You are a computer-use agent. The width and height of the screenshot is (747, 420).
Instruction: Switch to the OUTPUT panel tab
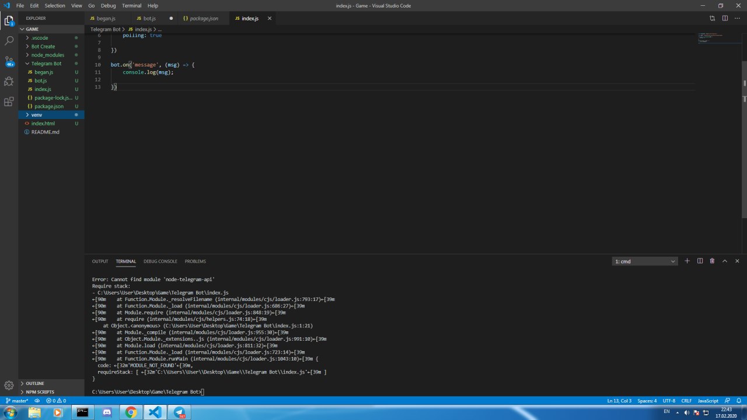click(100, 261)
